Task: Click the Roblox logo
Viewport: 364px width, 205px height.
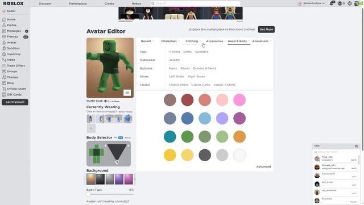Action: (13, 3)
